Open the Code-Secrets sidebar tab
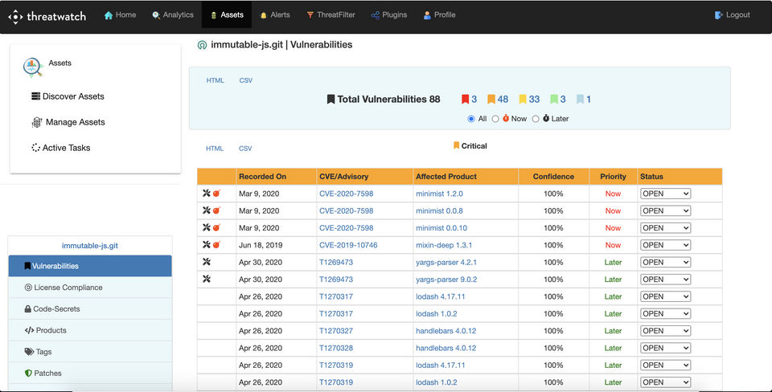772x392 pixels. pyautogui.click(x=90, y=309)
